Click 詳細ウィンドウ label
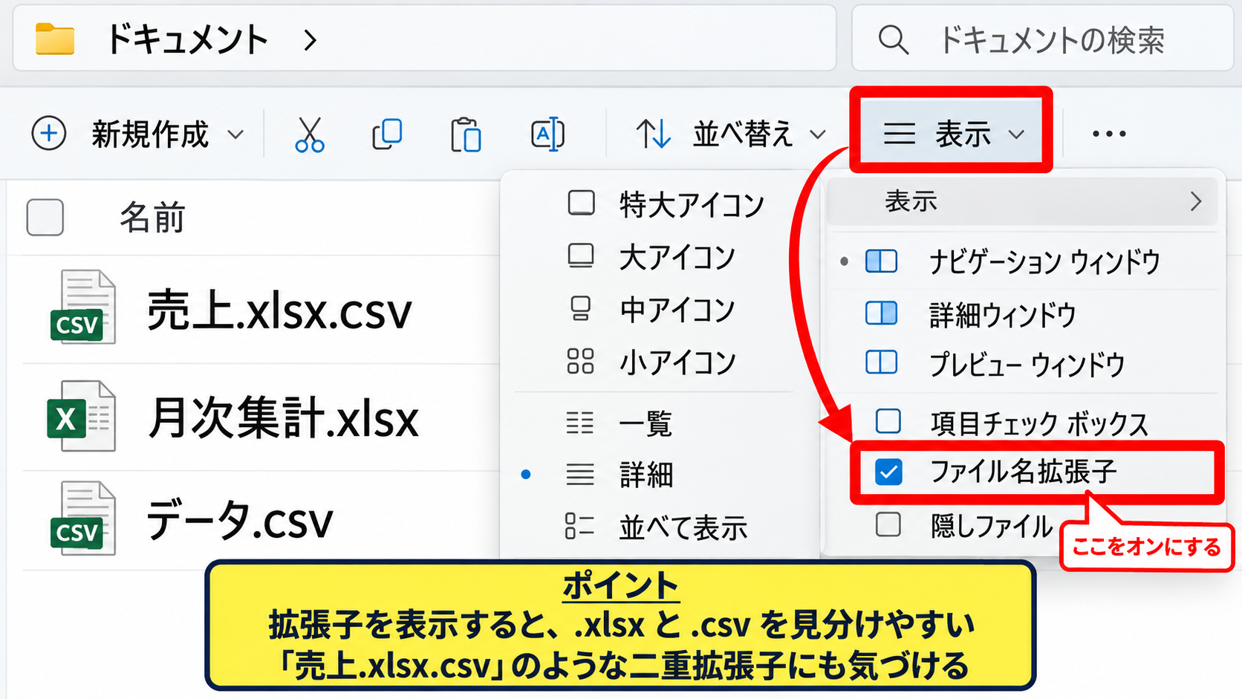This screenshot has width=1242, height=699. (1003, 314)
